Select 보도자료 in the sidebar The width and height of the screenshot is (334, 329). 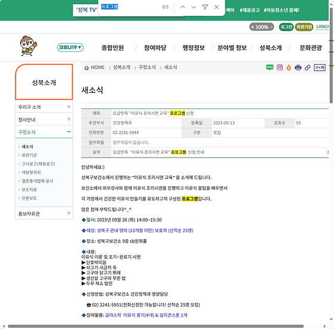(x=29, y=190)
